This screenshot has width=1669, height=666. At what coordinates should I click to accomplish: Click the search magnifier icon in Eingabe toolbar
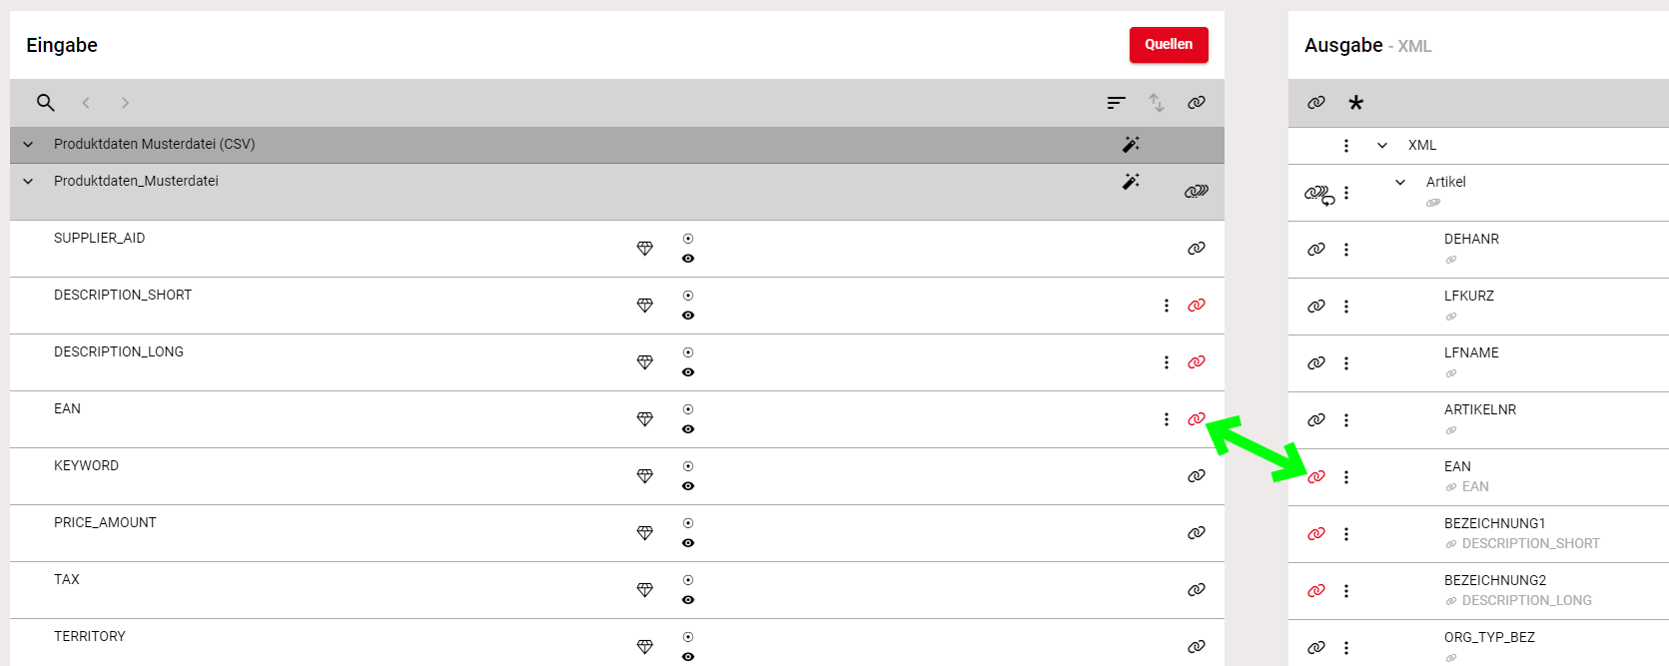tap(45, 103)
